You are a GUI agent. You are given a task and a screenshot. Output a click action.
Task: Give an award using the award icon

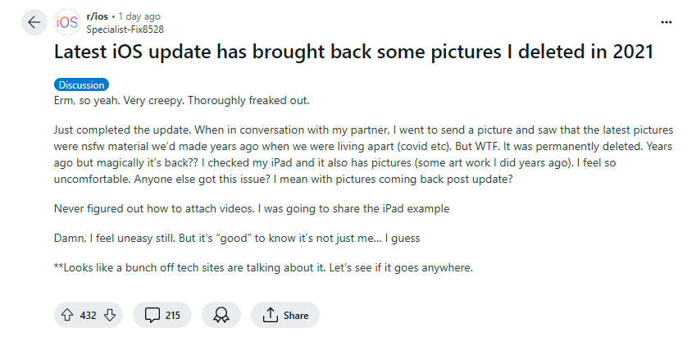pos(221,315)
